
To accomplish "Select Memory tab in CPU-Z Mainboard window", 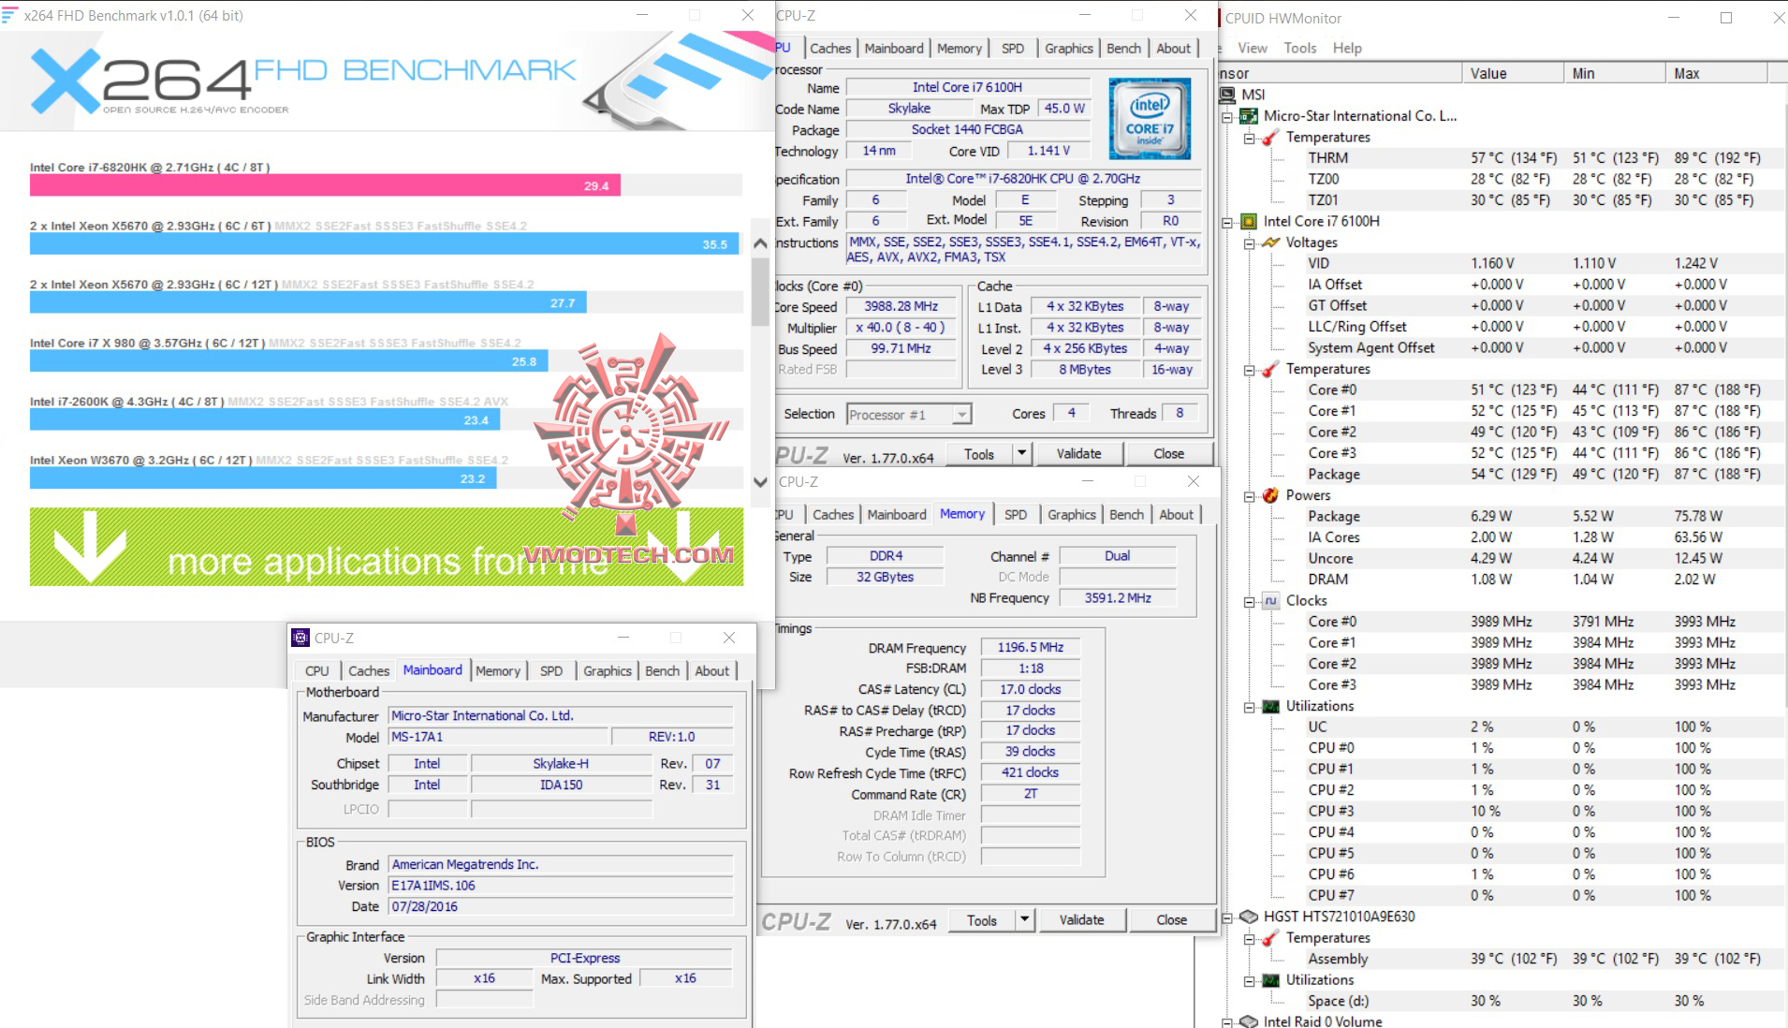I will (497, 671).
